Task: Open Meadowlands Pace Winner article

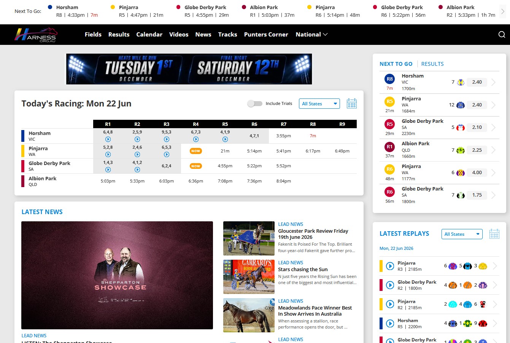Action: 315,311
